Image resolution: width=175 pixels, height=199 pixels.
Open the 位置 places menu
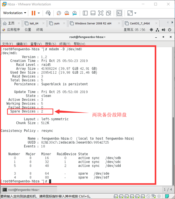pyautogui.click(x=28, y=30)
